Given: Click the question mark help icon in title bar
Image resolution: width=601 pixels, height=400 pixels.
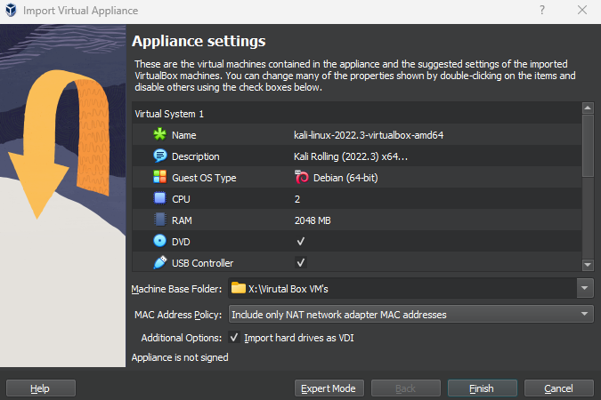Looking at the screenshot, I should click(x=542, y=10).
